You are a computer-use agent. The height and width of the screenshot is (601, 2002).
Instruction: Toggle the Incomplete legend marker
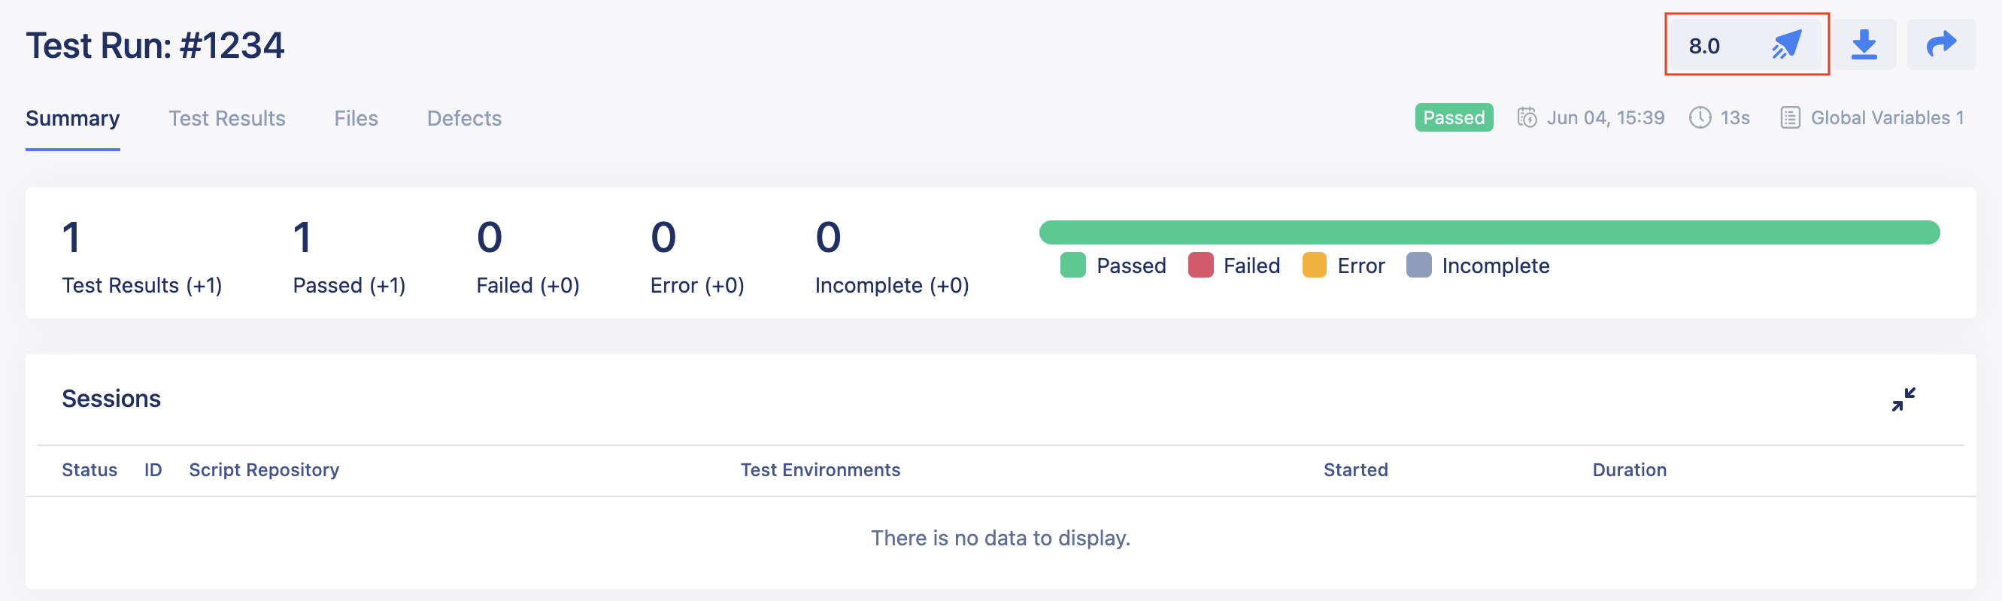(x=1420, y=264)
